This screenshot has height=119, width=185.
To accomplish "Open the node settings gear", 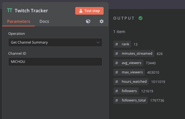I will tap(102, 21).
